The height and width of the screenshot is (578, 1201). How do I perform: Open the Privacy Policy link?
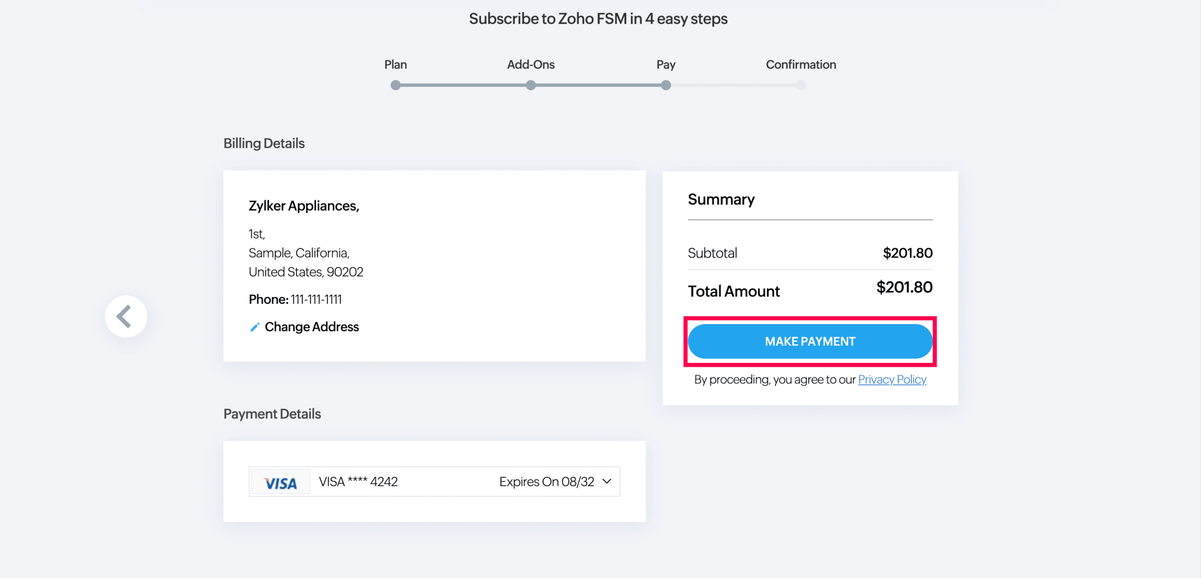click(892, 380)
